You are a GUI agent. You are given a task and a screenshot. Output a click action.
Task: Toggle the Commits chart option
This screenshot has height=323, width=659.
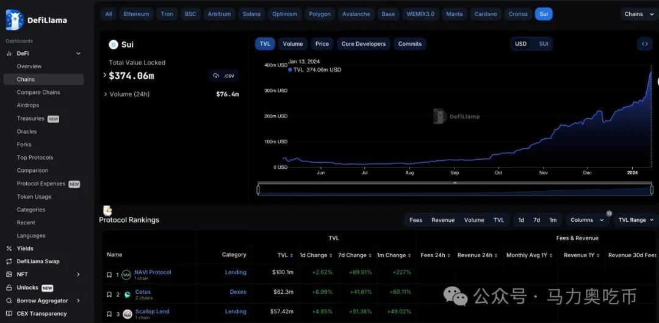[410, 44]
